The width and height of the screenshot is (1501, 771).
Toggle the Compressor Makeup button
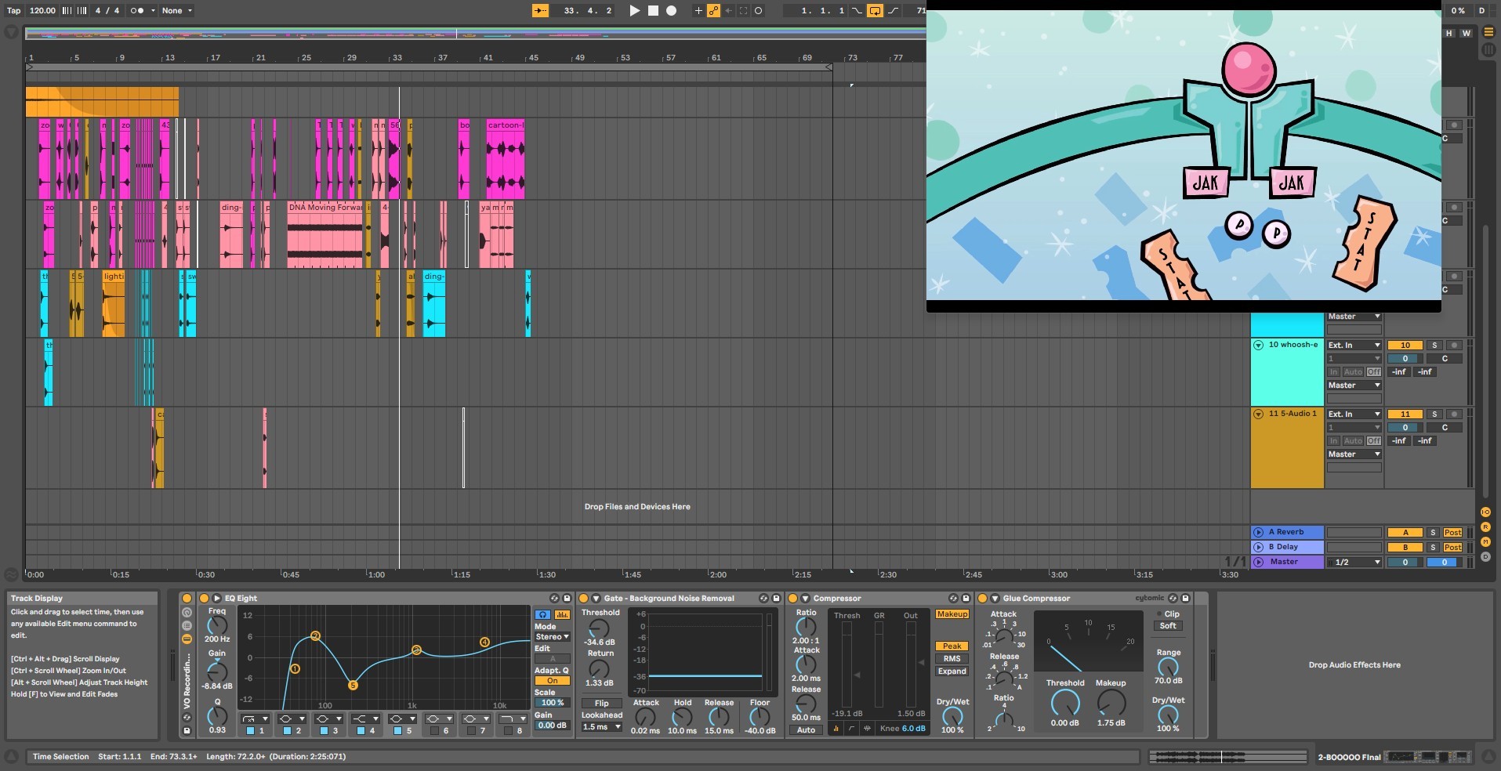[952, 614]
